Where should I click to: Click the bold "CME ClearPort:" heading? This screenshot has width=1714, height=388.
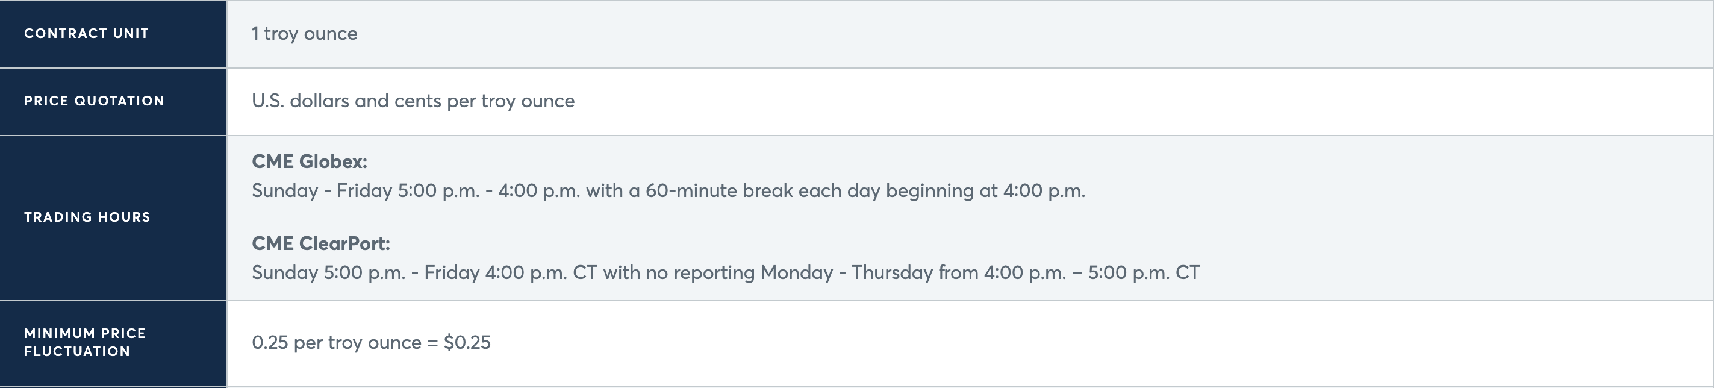(321, 243)
